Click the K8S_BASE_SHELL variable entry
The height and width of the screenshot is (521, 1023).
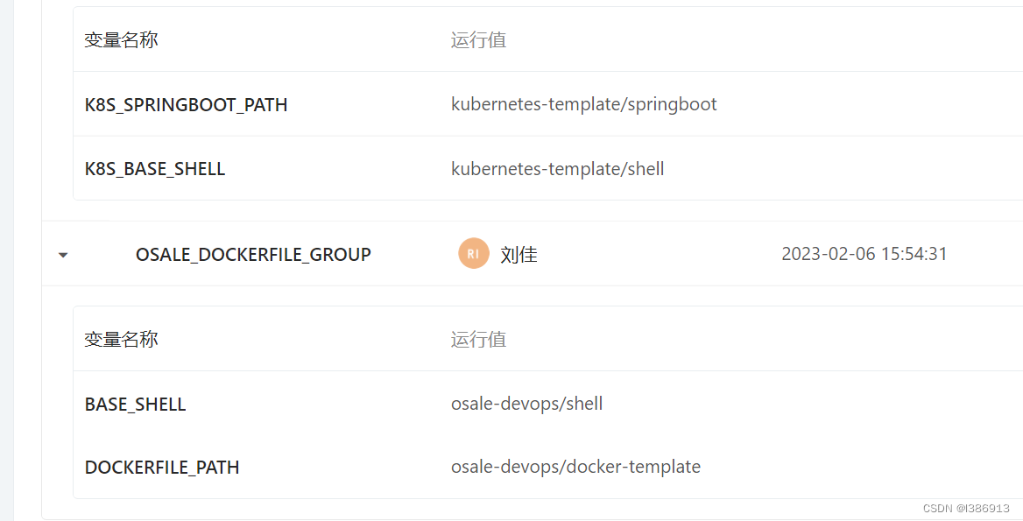(155, 168)
